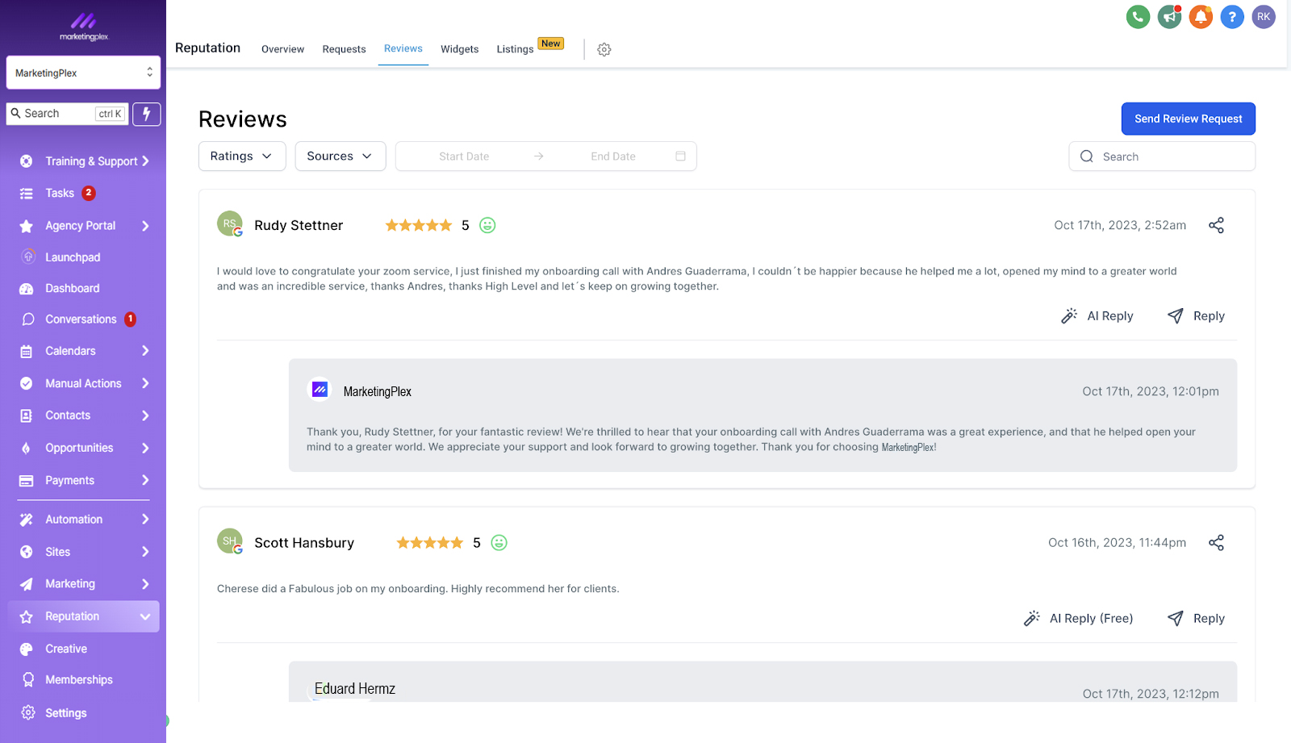Click the Conversations chat bubble icon
Viewport: 1291px width, 743px height.
(x=28, y=319)
